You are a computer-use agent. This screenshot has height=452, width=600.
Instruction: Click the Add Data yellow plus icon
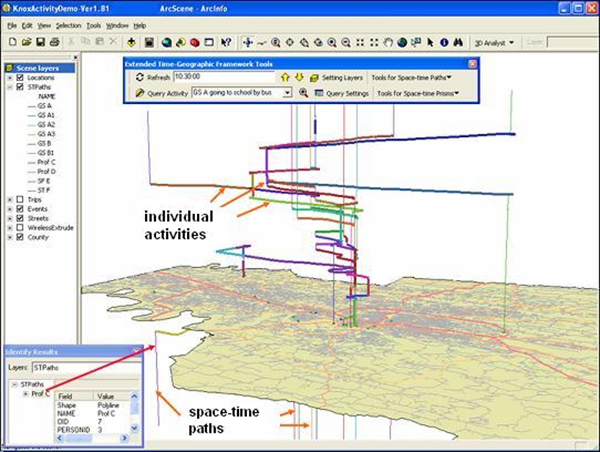point(131,43)
